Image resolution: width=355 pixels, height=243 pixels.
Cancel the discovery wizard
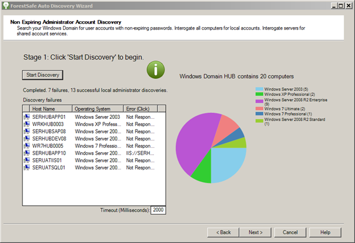click(x=290, y=232)
